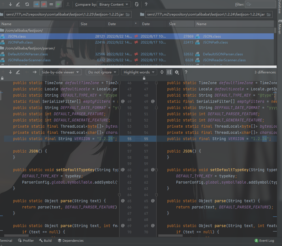Open diff settings gear menu
The image size is (282, 246).
(177, 72)
